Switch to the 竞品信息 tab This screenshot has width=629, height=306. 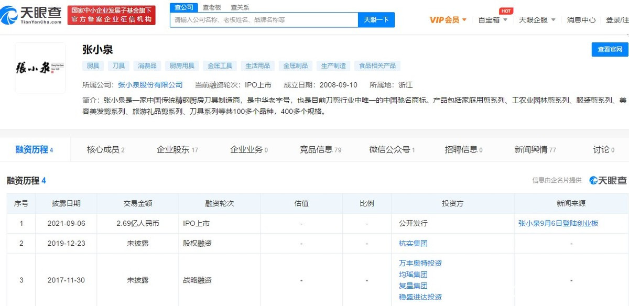[320, 149]
